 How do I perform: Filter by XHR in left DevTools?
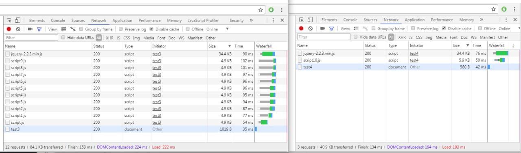109,38
